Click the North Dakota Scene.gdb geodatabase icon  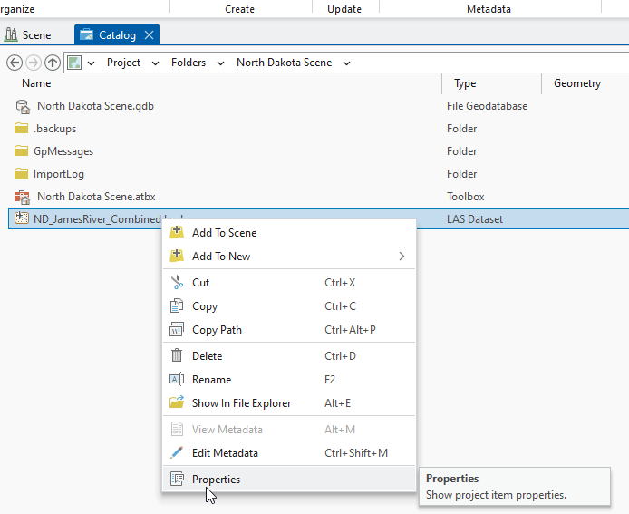click(x=23, y=107)
